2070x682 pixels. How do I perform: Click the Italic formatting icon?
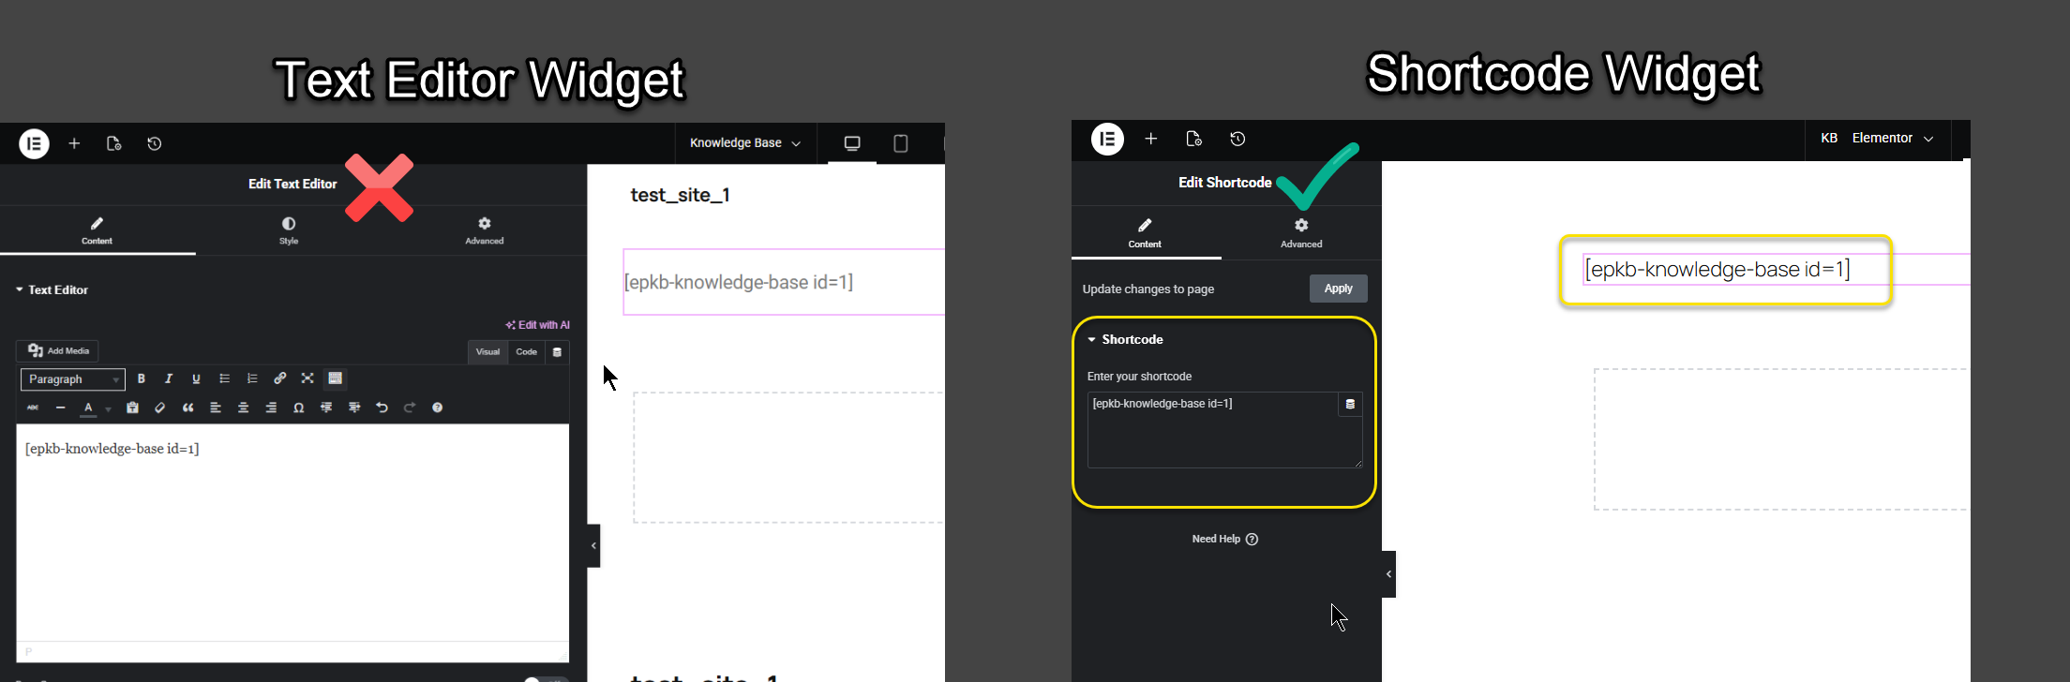point(169,378)
